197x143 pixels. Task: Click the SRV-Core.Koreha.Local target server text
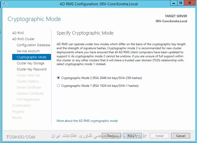coord(171,21)
